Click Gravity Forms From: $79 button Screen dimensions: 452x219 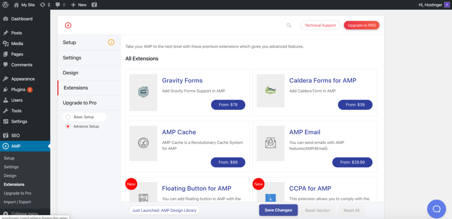pos(228,105)
